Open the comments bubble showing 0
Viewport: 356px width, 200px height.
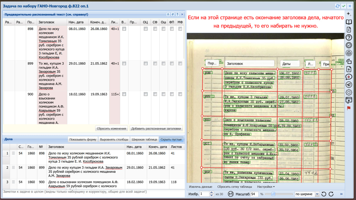(x=349, y=77)
